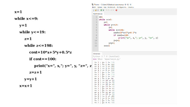Stop the program with the red stop icon
190x107 pixels.
(x=116, y=10)
